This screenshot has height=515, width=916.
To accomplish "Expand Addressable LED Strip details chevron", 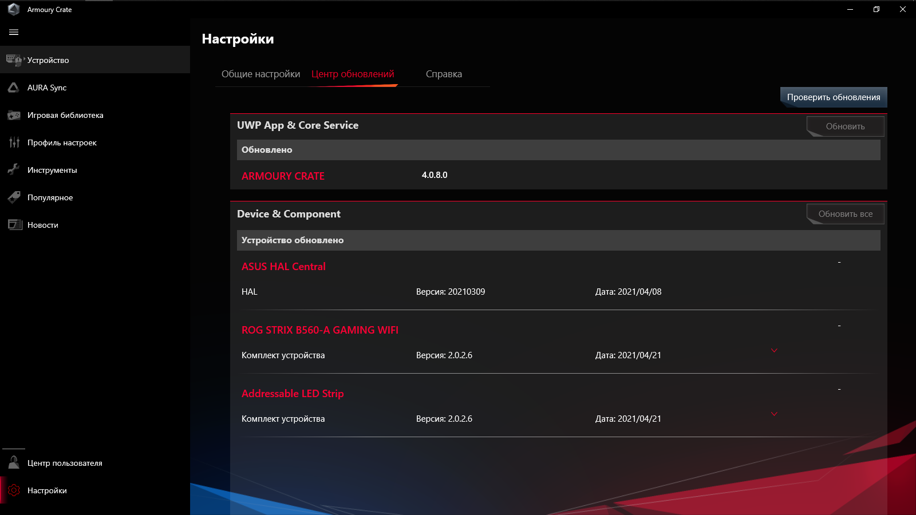I will 774,414.
